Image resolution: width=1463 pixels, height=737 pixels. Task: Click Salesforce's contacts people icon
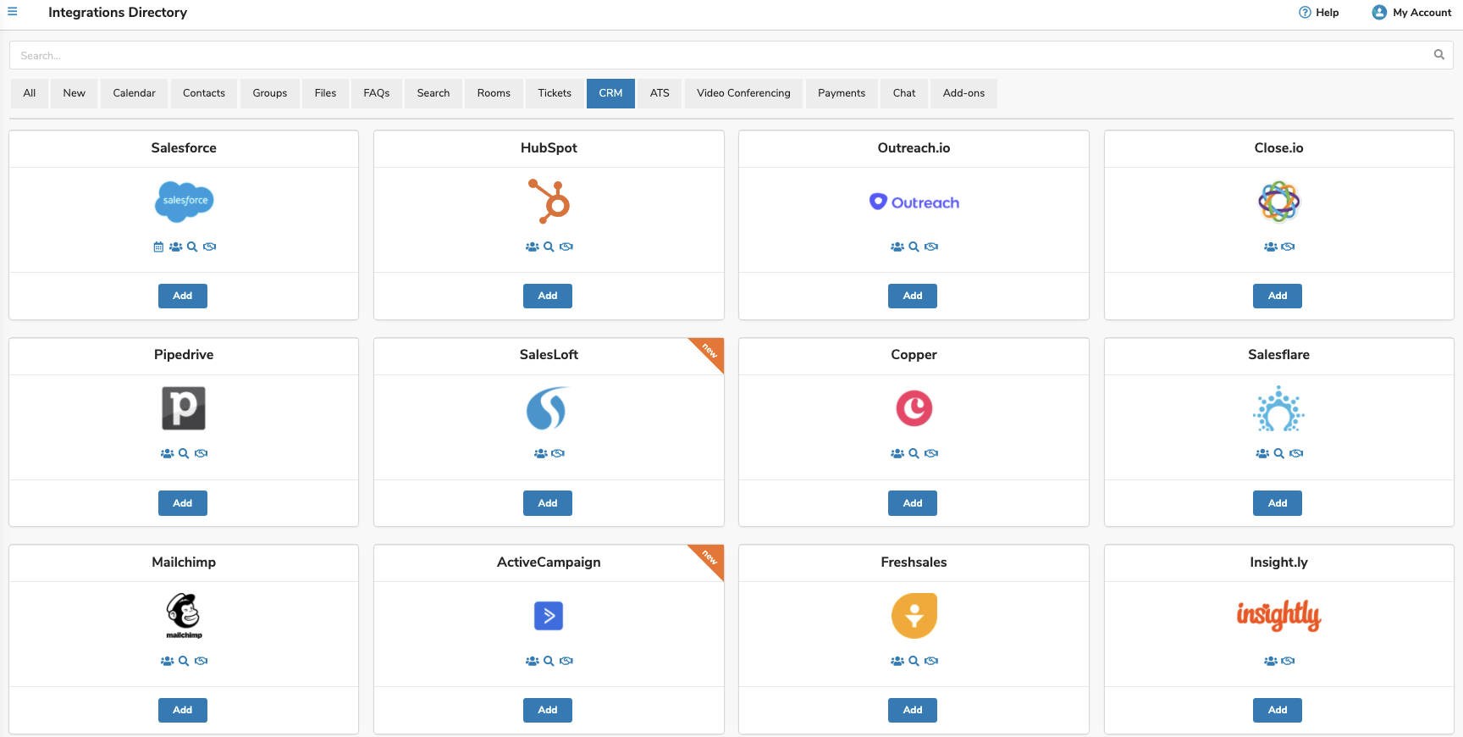(x=175, y=247)
